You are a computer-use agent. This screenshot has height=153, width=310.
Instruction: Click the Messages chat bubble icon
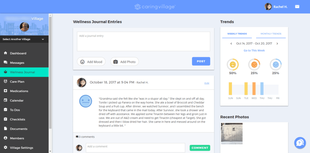5,63
